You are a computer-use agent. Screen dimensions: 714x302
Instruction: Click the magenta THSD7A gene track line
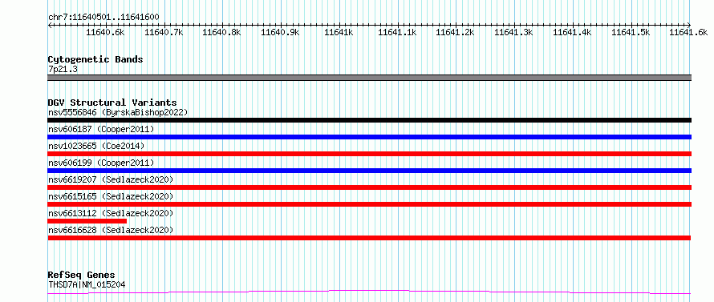coord(369,292)
